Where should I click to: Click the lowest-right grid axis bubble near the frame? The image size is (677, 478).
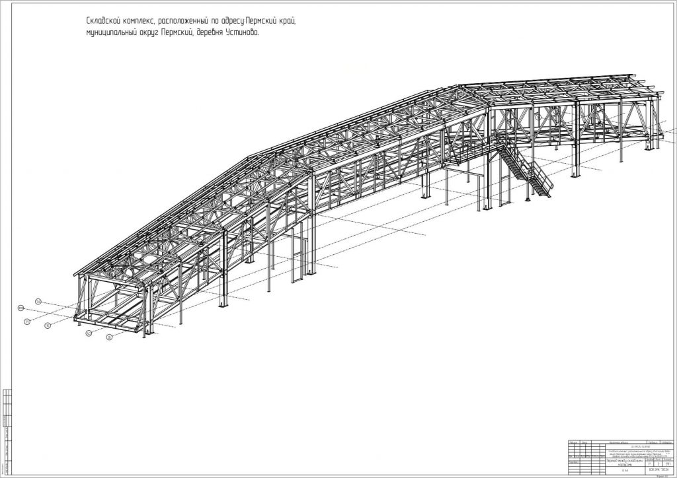(109, 337)
